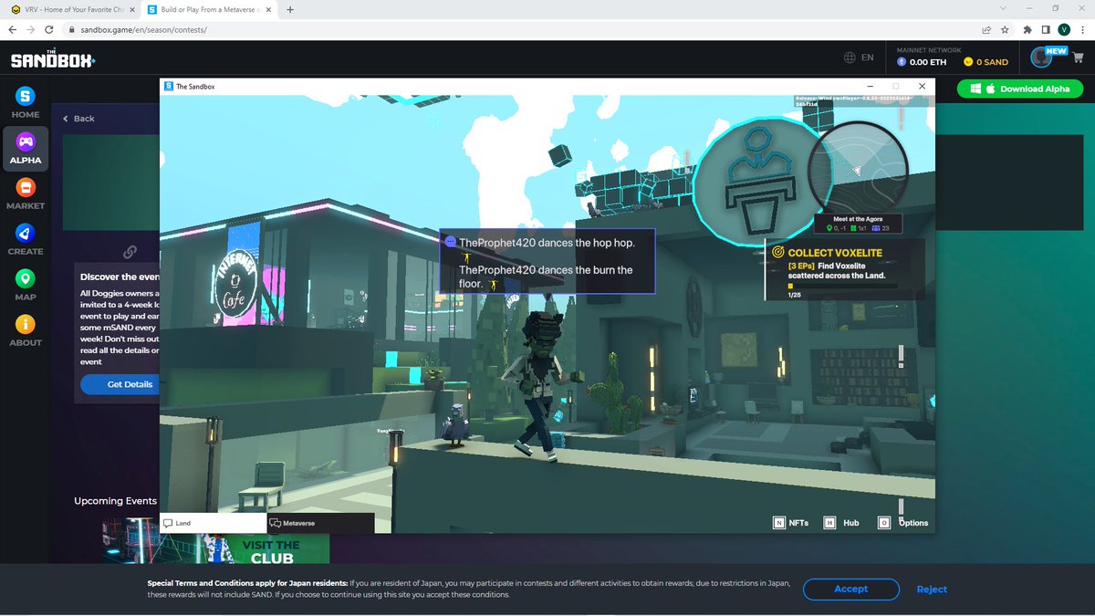
Task: Click the Collect Voxelite target icon
Action: [778, 252]
